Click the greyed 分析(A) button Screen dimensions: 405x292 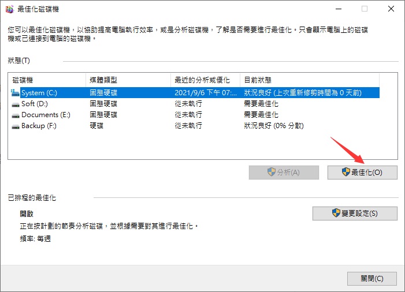(284, 173)
